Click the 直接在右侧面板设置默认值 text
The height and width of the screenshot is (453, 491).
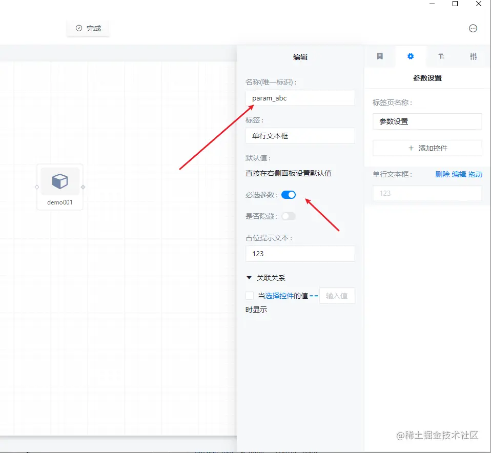pyautogui.click(x=289, y=173)
